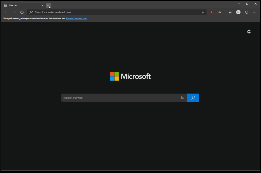261x173 pixels.
Task: Open the user profile avatar
Action: [x=238, y=12]
